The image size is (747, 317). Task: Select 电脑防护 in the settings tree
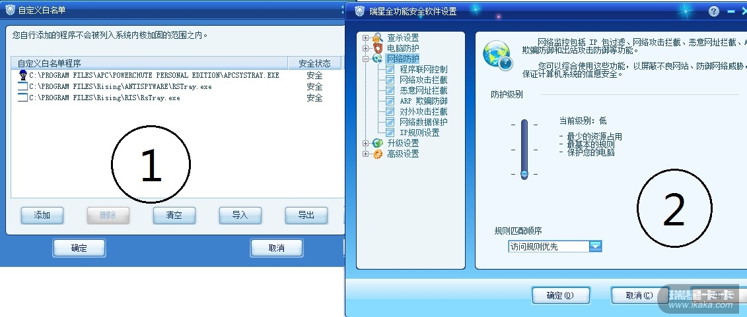(402, 48)
